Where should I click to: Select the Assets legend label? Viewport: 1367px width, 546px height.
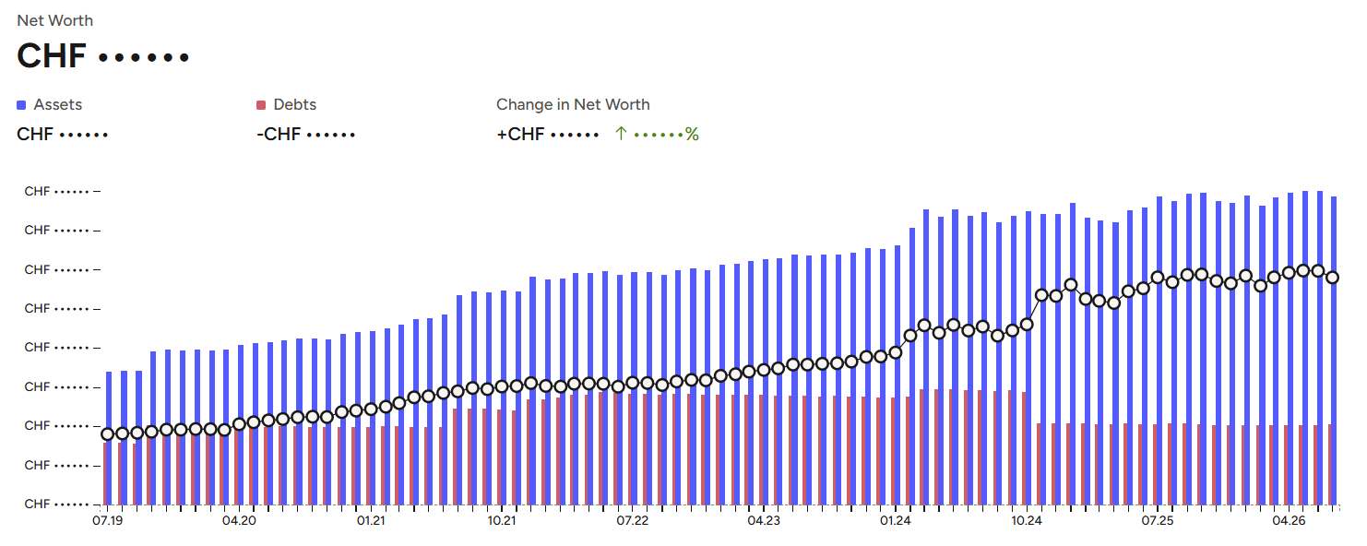pos(58,105)
